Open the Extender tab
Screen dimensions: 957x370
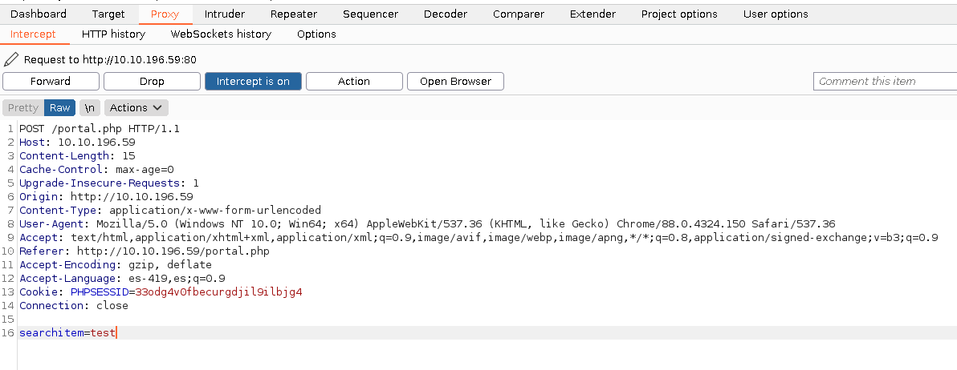tap(593, 14)
